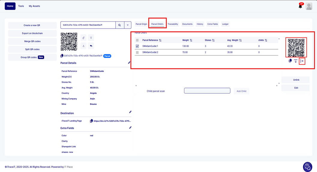The width and height of the screenshot is (317, 172).
Task: Click the go-to arrow icon under child QR
Action: (302, 61)
